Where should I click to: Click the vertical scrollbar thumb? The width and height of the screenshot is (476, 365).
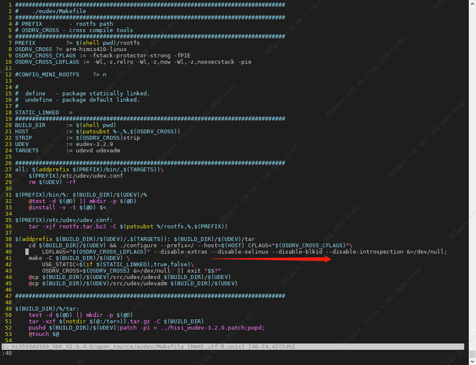pos(472,354)
